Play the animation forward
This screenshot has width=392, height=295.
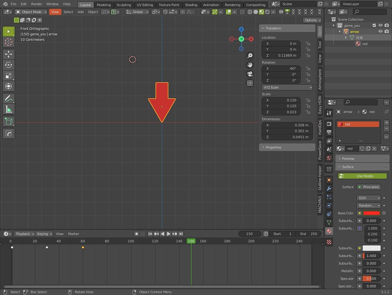[168, 234]
